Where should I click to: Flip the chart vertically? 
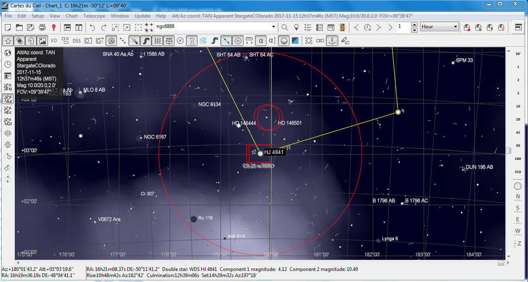point(8,145)
